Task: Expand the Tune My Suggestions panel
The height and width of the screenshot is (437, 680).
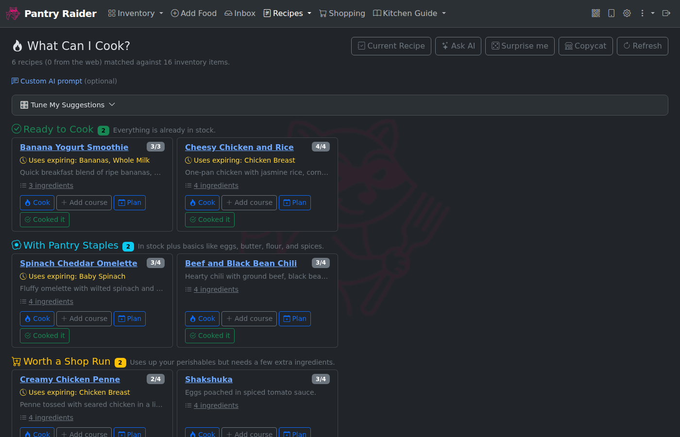Action: click(x=340, y=105)
